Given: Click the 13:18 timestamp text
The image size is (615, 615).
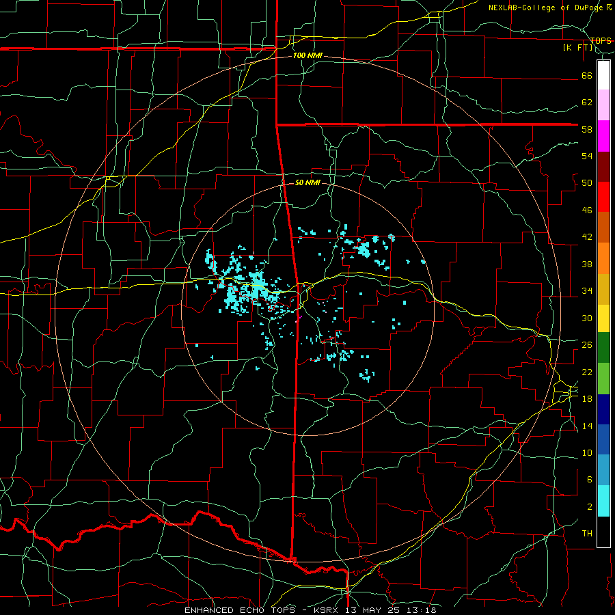Looking at the screenshot, I should point(422,610).
